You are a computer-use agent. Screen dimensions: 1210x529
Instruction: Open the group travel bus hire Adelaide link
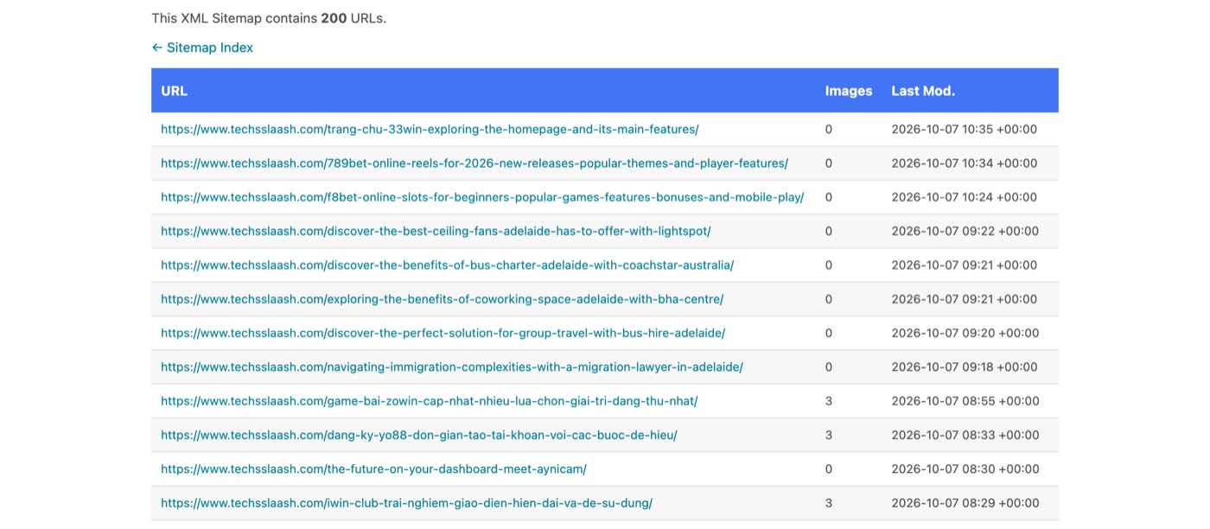tap(443, 333)
